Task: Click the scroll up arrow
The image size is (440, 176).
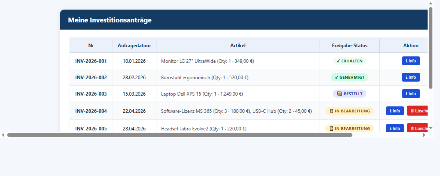Action: point(430,3)
